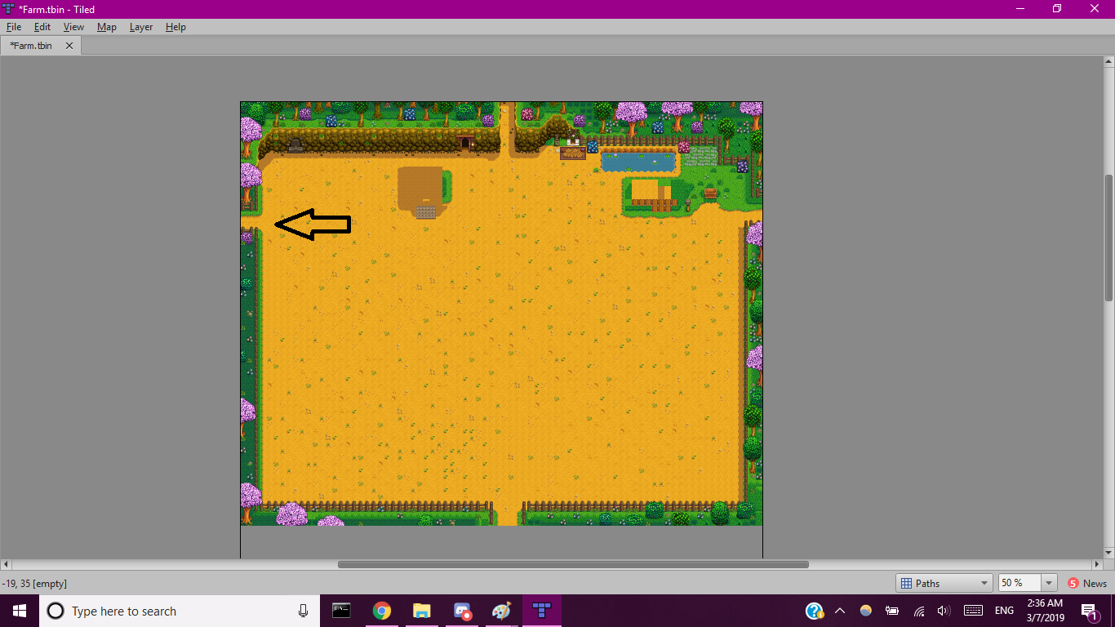Open Command Prompt from the taskbar
Image resolution: width=1115 pixels, height=627 pixels.
[341, 611]
